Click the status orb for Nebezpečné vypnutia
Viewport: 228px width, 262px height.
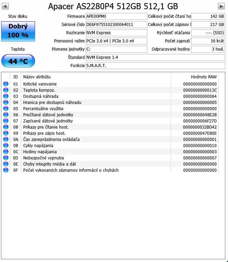(6, 158)
